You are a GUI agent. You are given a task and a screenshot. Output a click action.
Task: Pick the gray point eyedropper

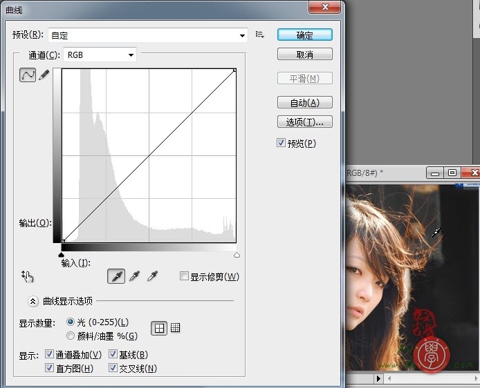pos(134,276)
